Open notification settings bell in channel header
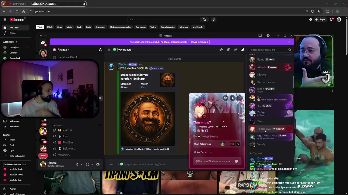This screenshot has height=195, width=348. (x=228, y=50)
